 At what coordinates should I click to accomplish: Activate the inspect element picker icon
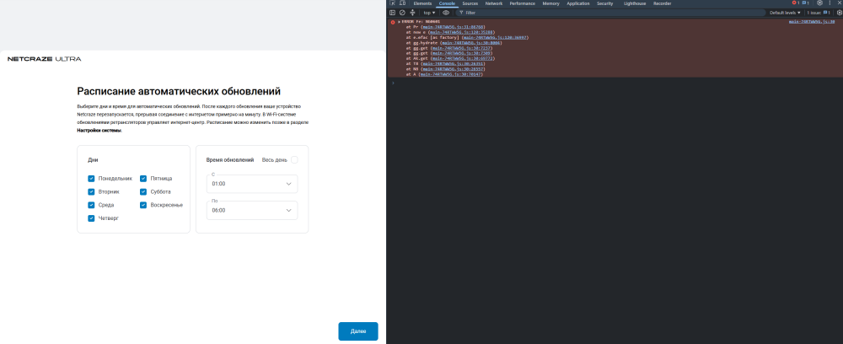coord(393,3)
